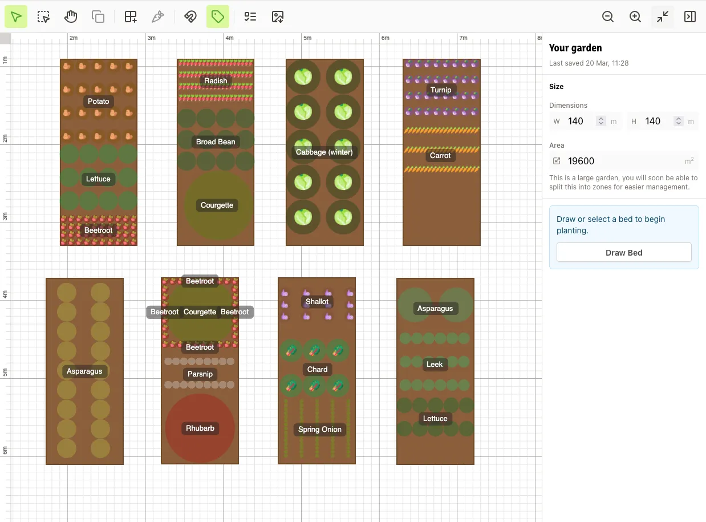
Task: Click the edit area icon
Action: tap(556, 161)
